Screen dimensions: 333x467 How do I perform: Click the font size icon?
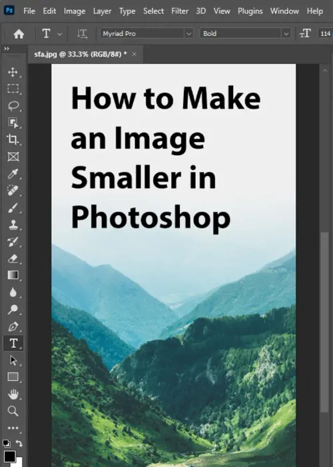point(305,34)
